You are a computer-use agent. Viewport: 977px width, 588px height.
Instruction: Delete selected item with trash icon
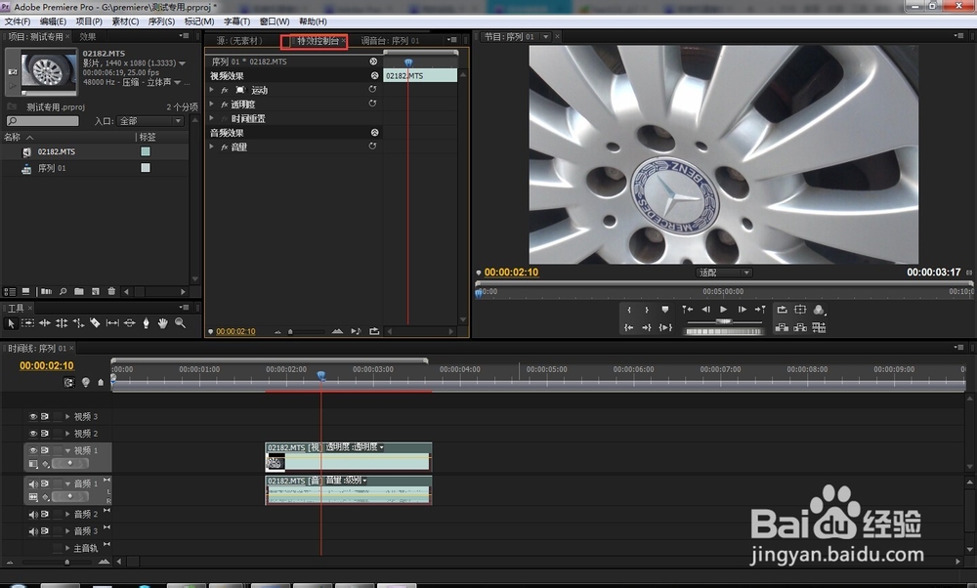pyautogui.click(x=111, y=291)
